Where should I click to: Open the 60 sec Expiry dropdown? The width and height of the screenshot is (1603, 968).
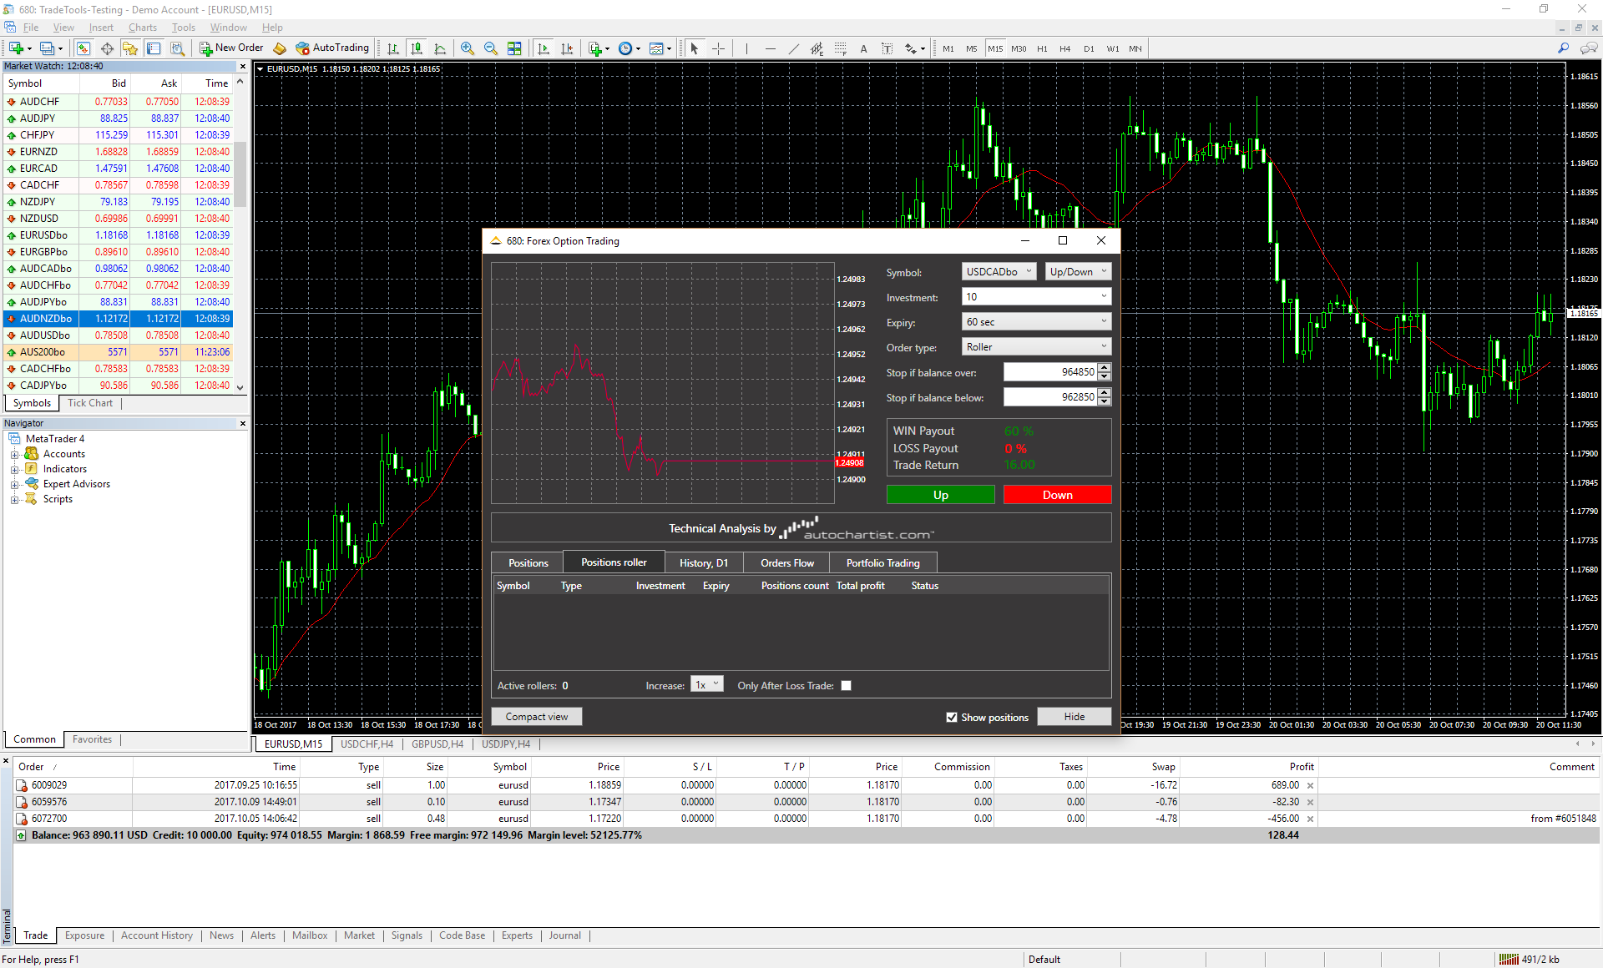coord(1036,322)
